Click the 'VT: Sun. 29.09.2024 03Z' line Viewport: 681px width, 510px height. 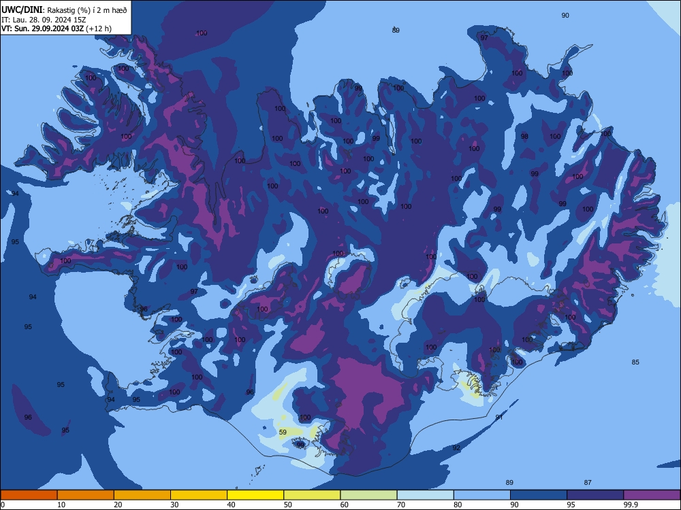pyautogui.click(x=42, y=29)
